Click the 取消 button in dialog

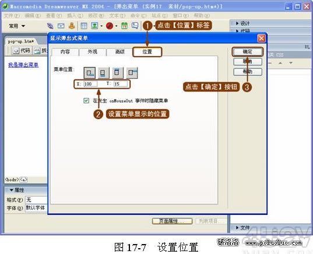pos(248,61)
